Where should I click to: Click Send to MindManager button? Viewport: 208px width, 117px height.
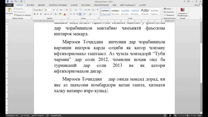click(x=182, y=12)
